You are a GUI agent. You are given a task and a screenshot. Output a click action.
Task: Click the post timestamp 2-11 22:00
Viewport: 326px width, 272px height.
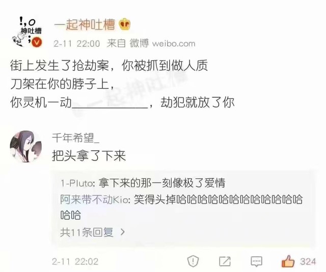click(x=77, y=44)
